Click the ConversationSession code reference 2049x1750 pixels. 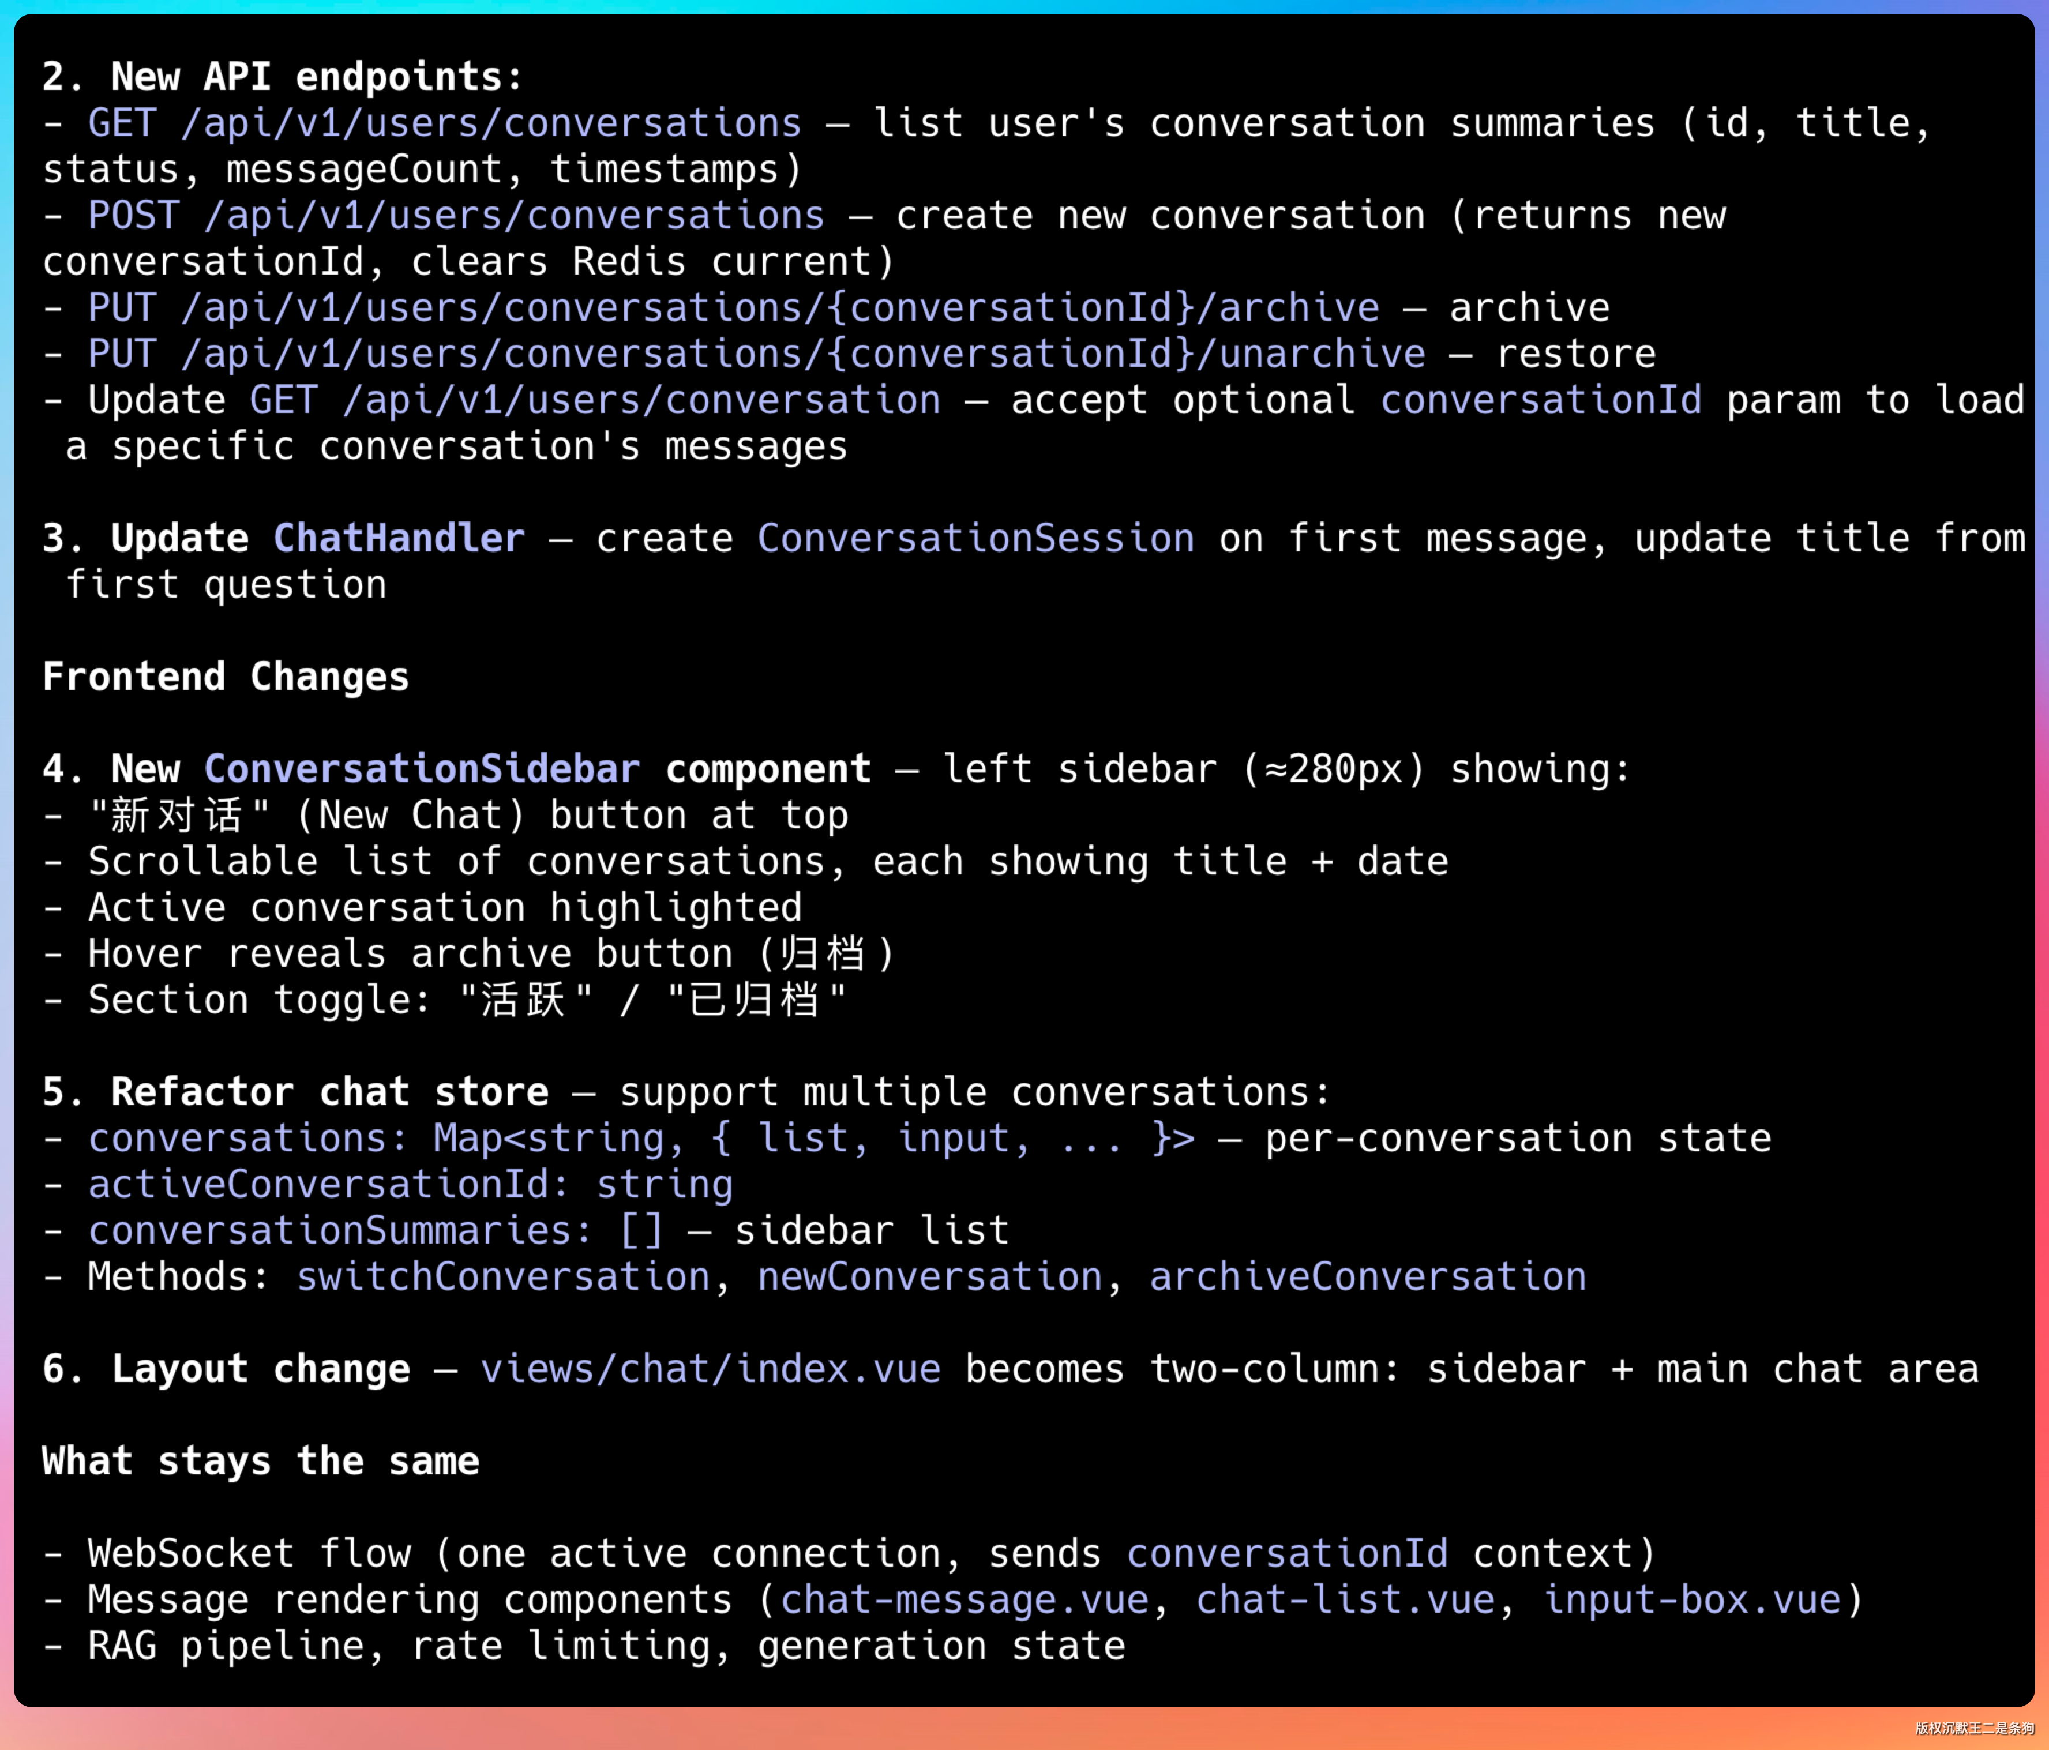click(x=975, y=539)
